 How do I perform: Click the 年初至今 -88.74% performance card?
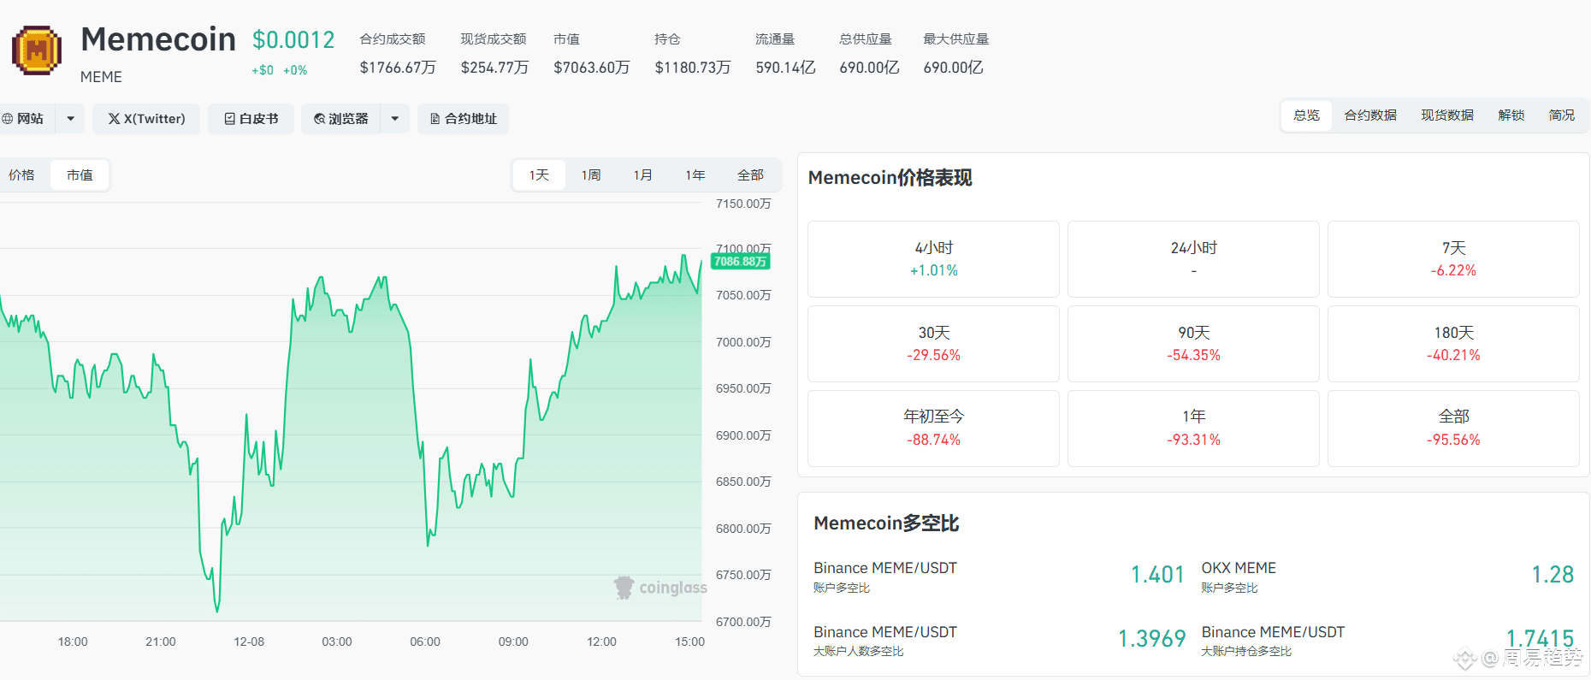(x=933, y=429)
